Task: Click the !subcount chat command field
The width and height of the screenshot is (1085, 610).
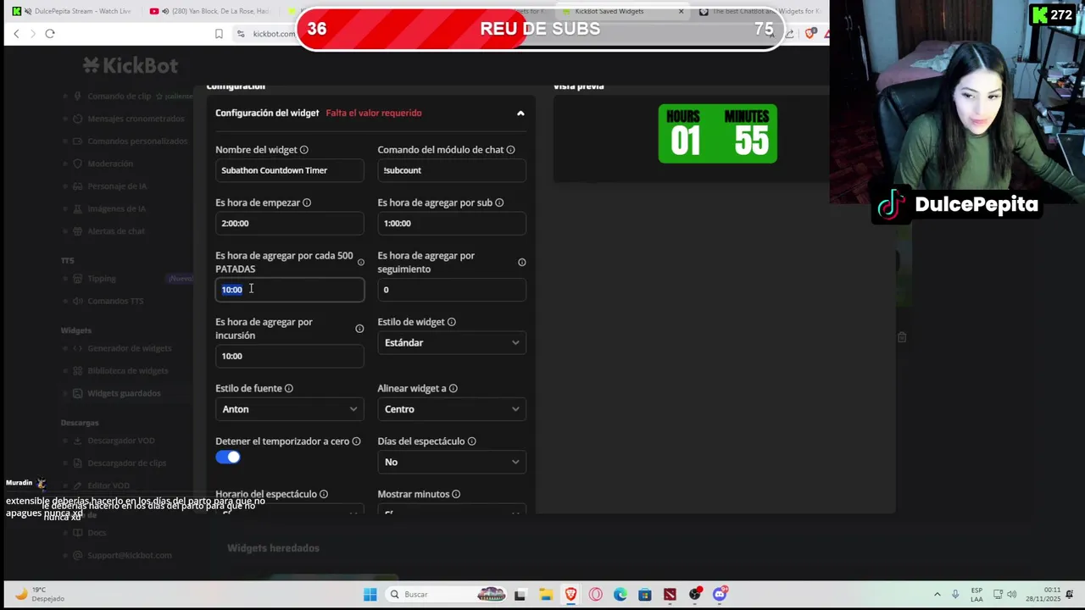Action: tap(452, 170)
